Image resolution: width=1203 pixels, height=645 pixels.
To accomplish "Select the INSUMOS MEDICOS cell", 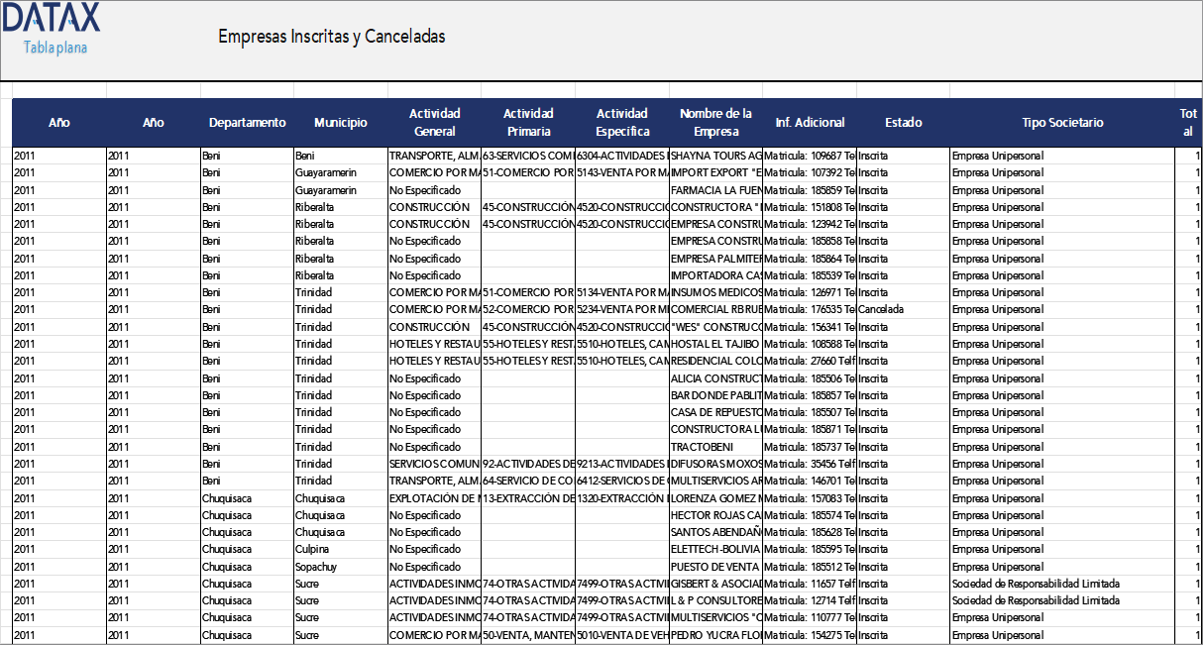I will [x=716, y=292].
